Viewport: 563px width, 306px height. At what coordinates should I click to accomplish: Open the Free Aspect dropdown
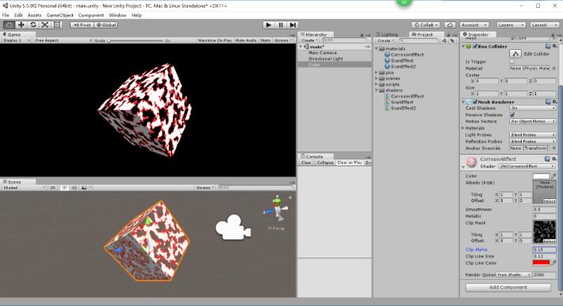(x=63, y=40)
